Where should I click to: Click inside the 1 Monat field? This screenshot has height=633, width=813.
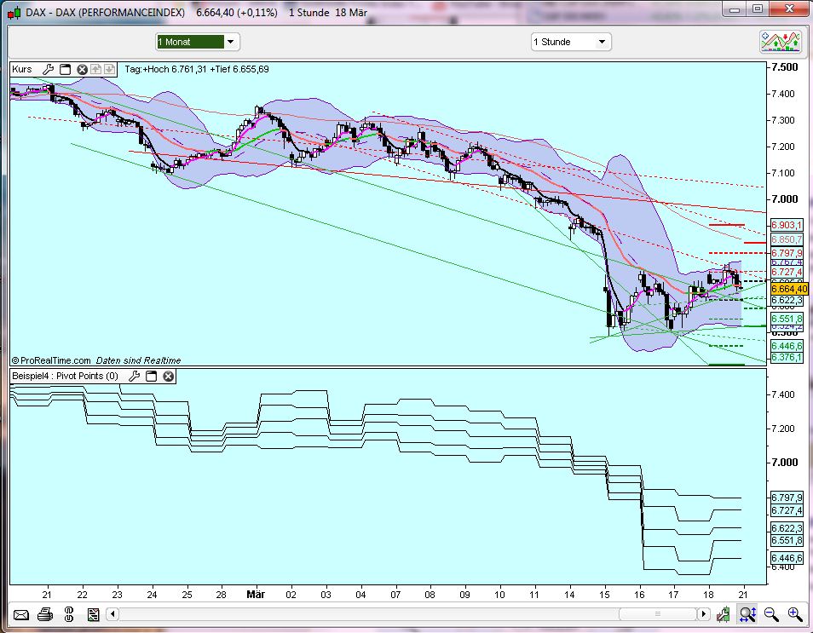190,42
